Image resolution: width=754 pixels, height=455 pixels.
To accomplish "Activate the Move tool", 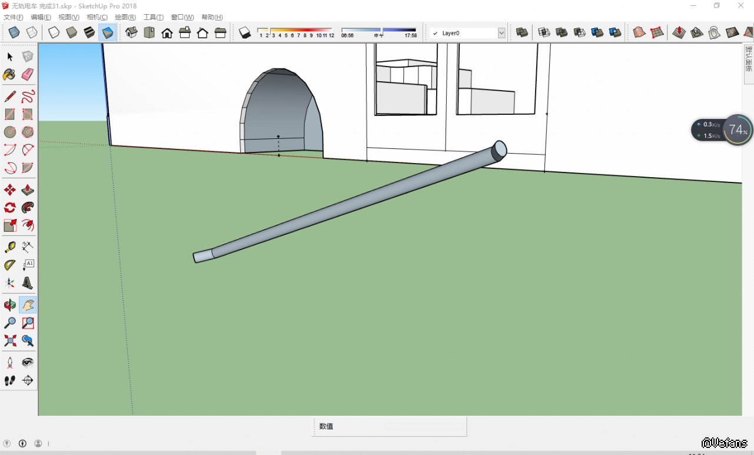I will click(x=10, y=190).
